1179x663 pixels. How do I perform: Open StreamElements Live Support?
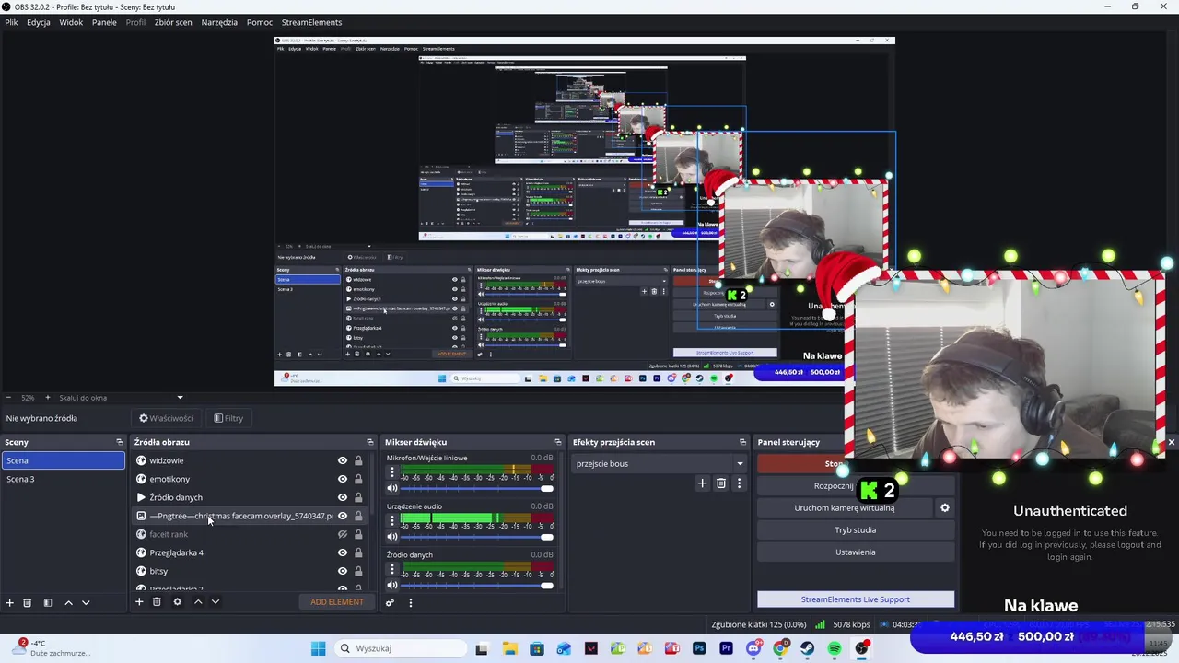856,599
